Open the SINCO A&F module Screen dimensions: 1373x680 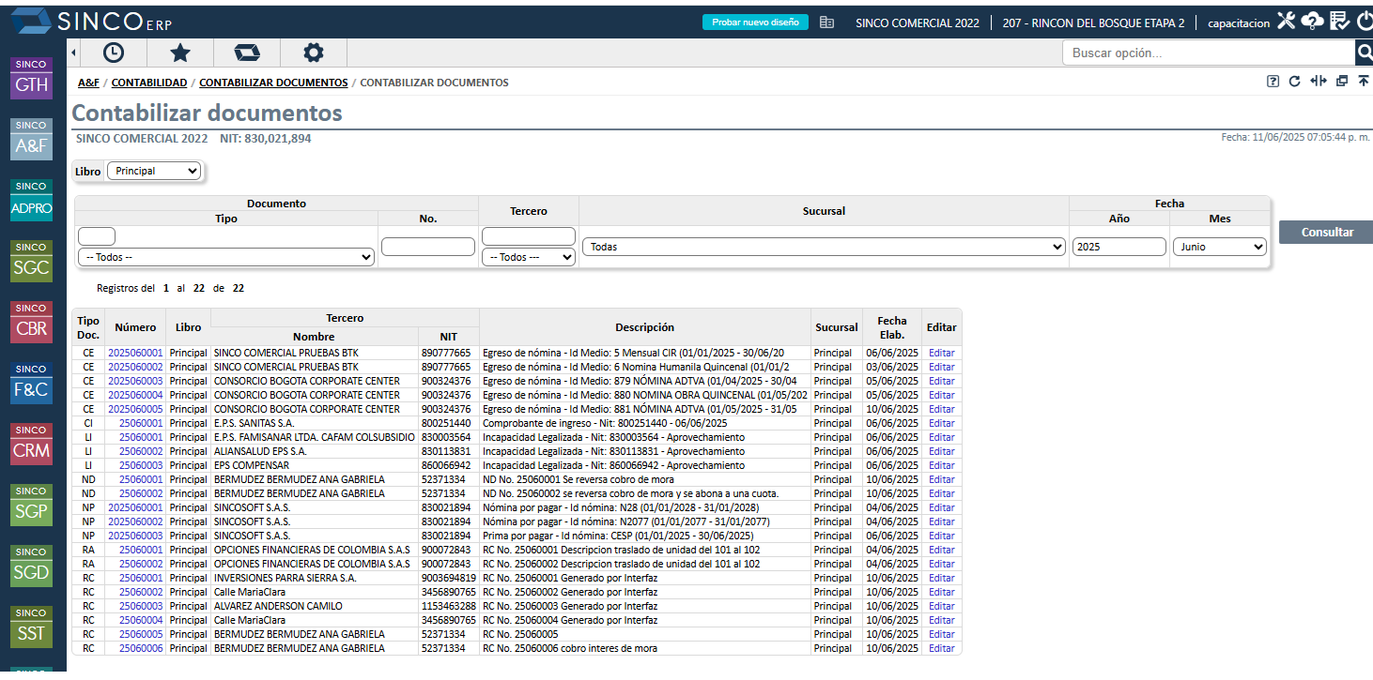pyautogui.click(x=31, y=139)
